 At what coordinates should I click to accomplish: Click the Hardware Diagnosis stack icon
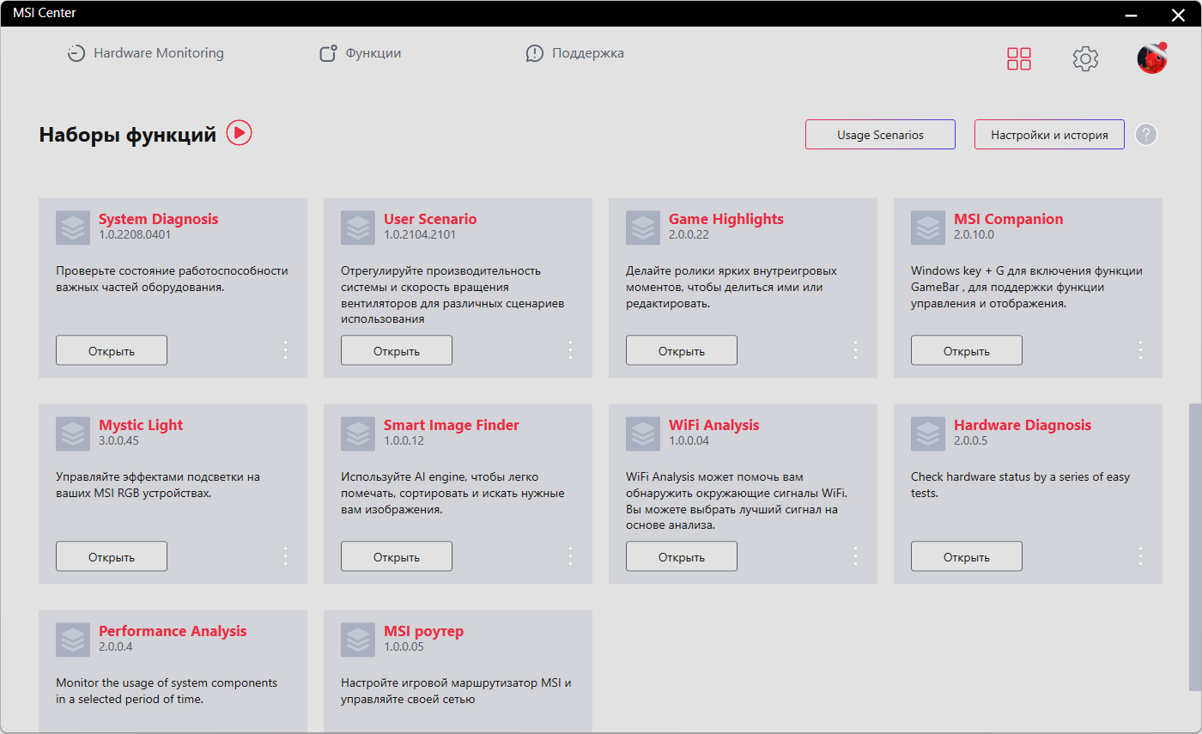(x=928, y=434)
